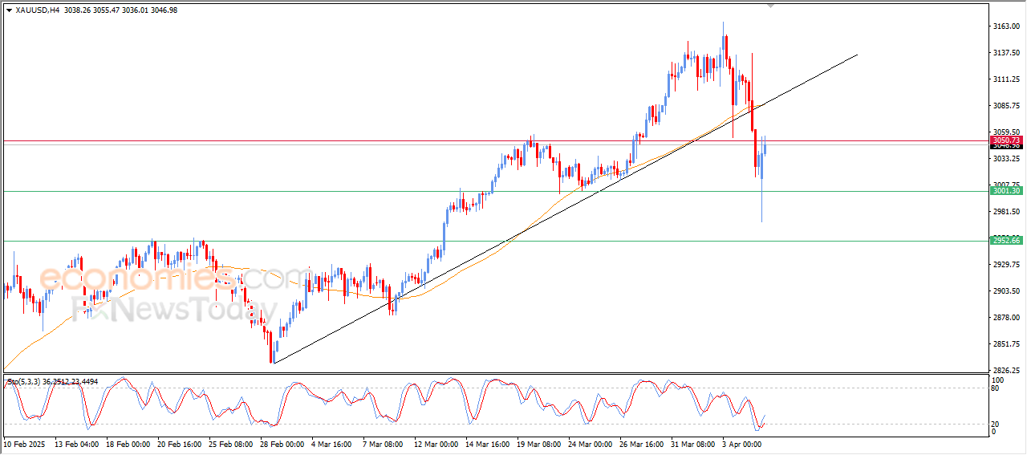The width and height of the screenshot is (1027, 455).
Task: Click the 3111.25 price axis label
Action: (1006, 79)
